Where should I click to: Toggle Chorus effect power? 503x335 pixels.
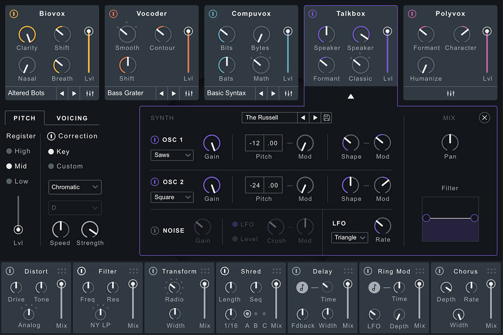coord(440,271)
